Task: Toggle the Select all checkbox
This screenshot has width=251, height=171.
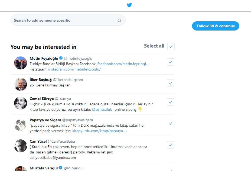Action: pyautogui.click(x=171, y=46)
